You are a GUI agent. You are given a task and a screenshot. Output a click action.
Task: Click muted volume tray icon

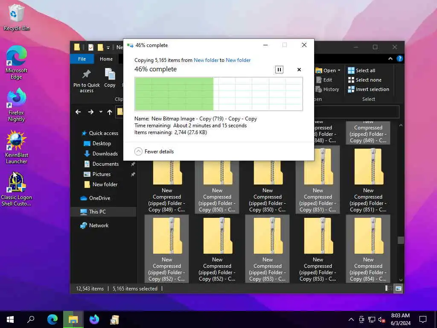tap(382, 319)
